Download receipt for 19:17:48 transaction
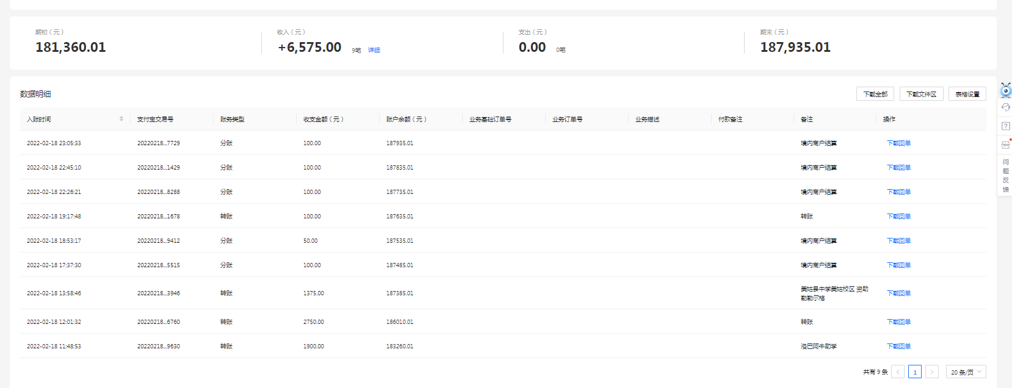Screen dimensions: 1012x388 pos(898,217)
